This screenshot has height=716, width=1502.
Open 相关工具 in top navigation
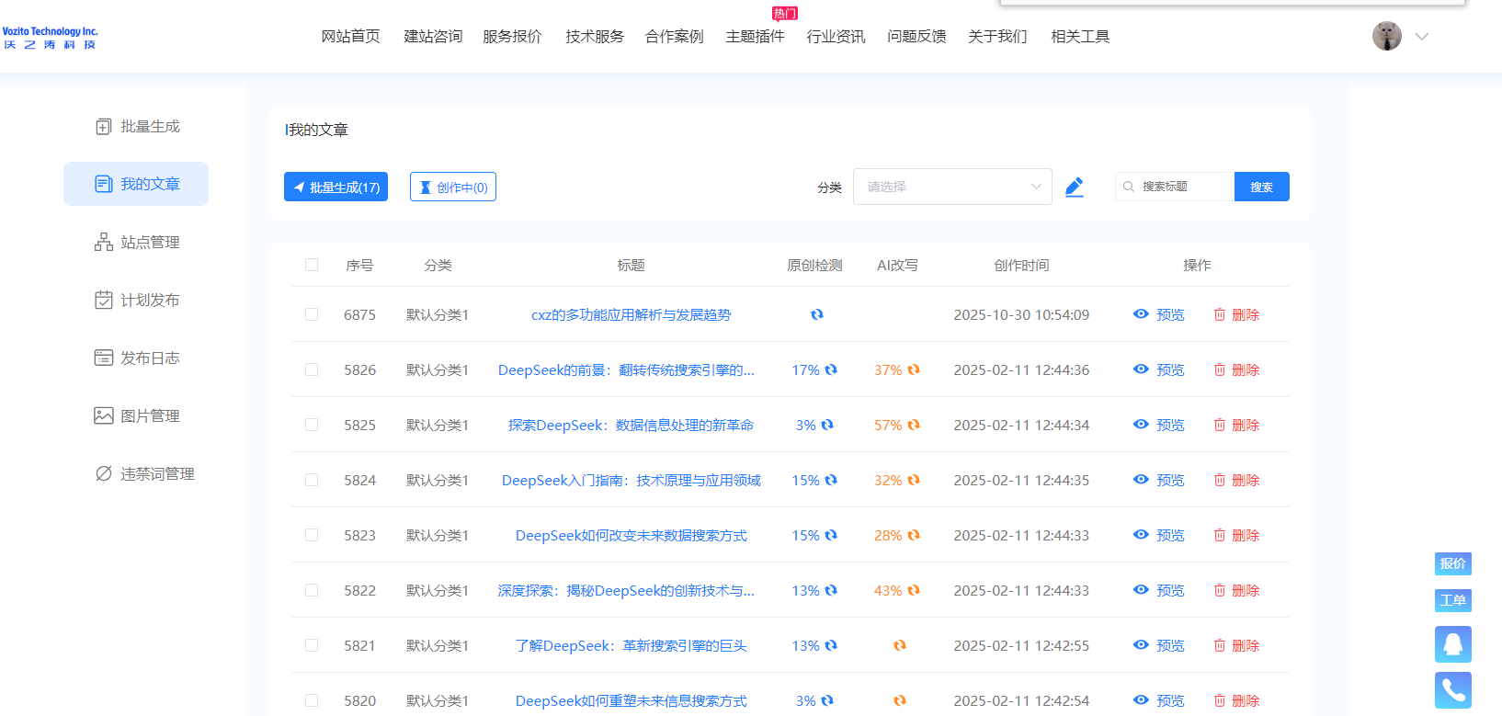[x=1080, y=37]
